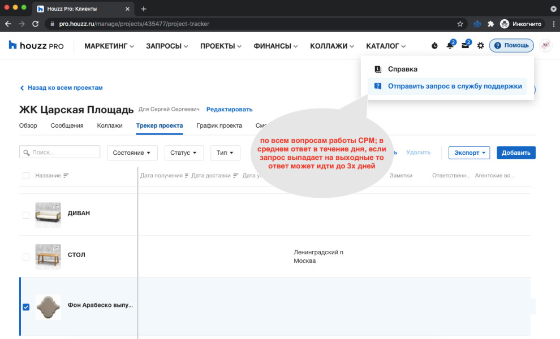560x339 pixels.
Task: Click the Поиск search field
Action: (x=59, y=151)
